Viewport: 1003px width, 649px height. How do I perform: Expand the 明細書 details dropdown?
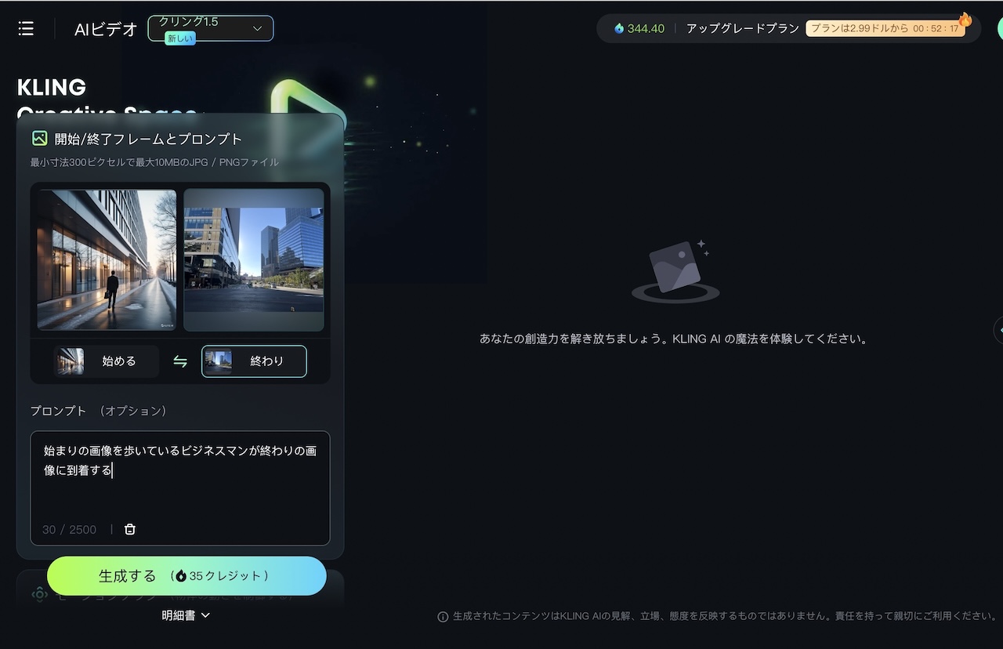(x=186, y=615)
